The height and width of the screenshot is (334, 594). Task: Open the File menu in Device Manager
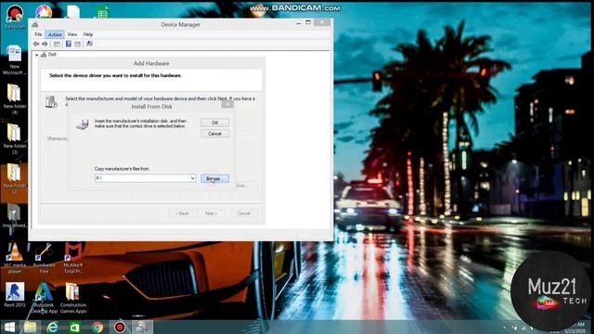pos(38,34)
